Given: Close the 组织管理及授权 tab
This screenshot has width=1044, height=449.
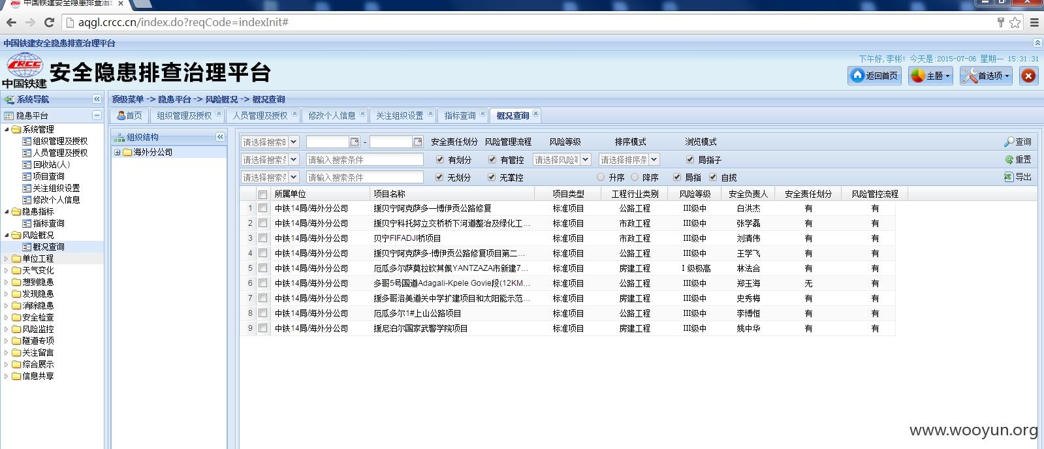Looking at the screenshot, I should pyautogui.click(x=219, y=114).
